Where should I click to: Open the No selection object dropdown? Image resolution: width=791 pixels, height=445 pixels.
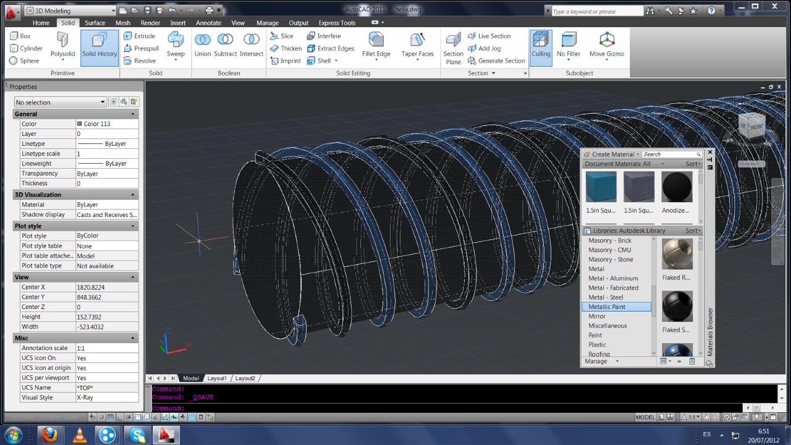click(x=61, y=102)
